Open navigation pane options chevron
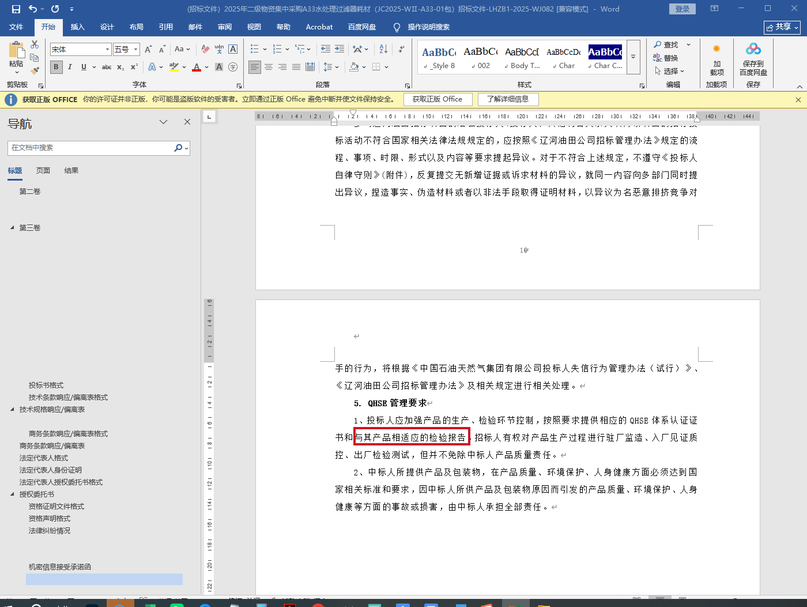 164,122
